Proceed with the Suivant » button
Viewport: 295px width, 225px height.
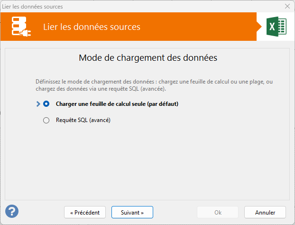click(132, 212)
